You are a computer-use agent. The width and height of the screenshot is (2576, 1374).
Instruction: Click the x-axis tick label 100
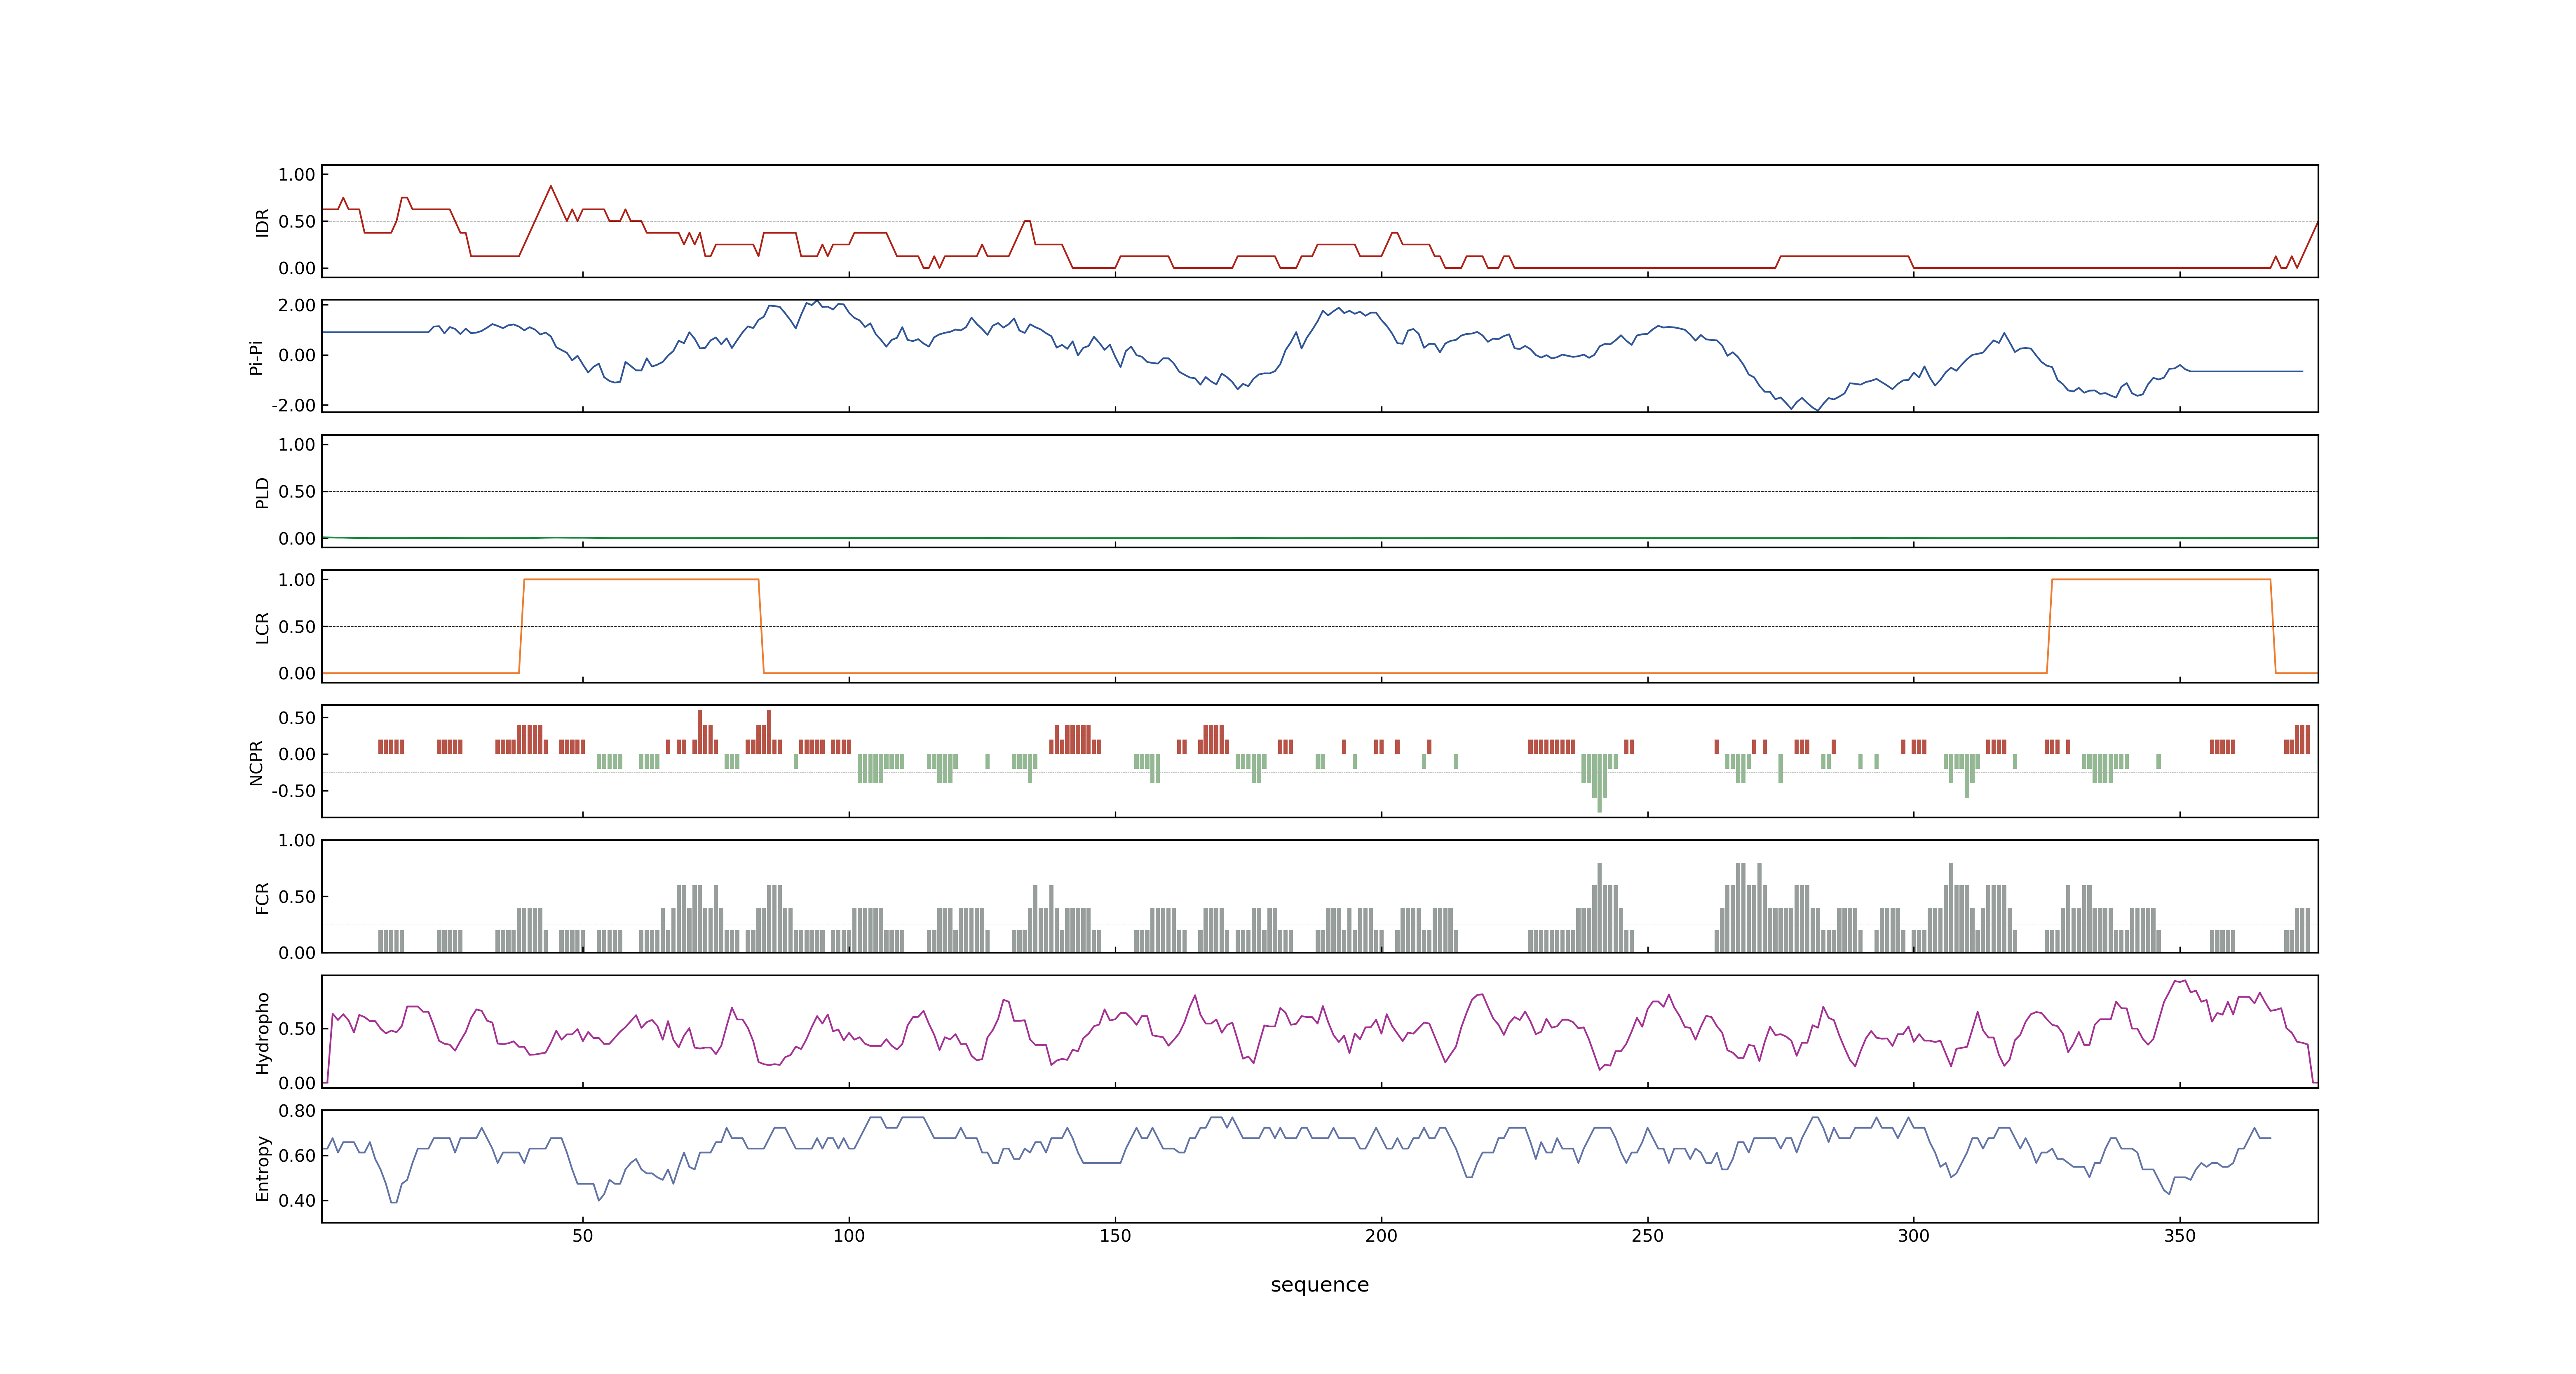(x=849, y=1236)
